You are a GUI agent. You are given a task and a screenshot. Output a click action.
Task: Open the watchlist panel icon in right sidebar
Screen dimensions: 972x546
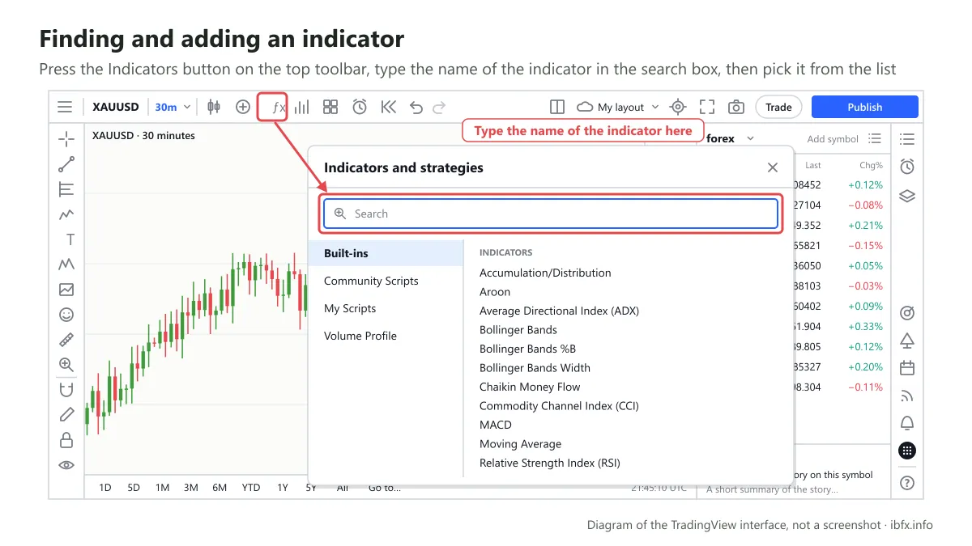click(907, 140)
